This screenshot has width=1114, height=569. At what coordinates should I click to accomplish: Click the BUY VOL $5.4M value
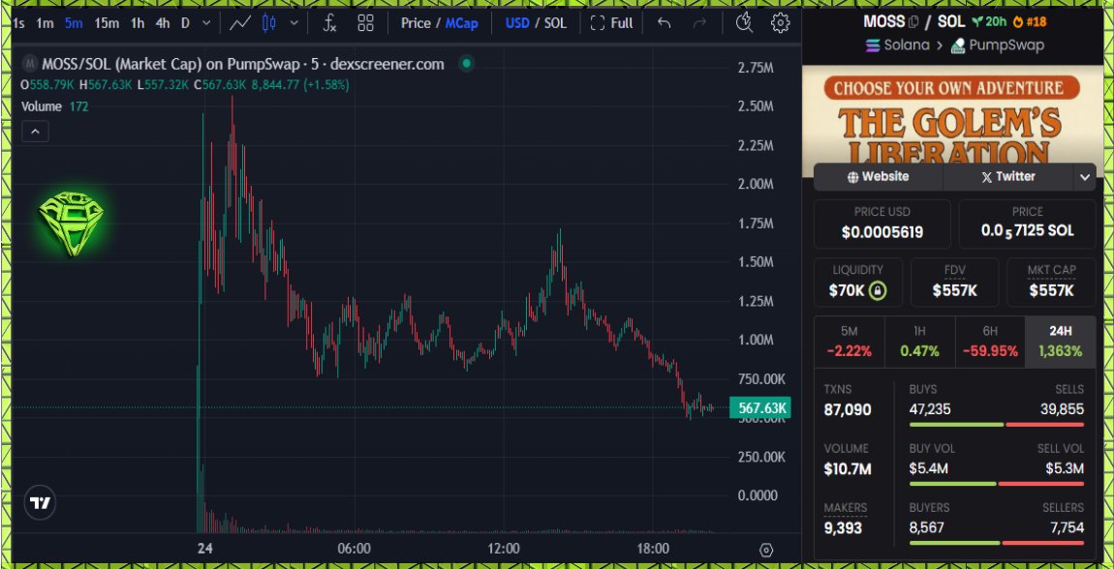tap(927, 468)
